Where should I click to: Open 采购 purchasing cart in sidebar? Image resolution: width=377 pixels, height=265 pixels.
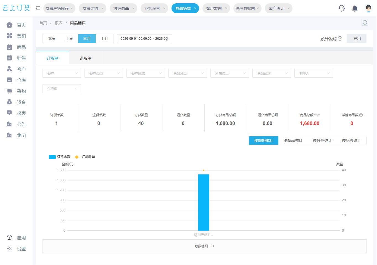coord(16,91)
